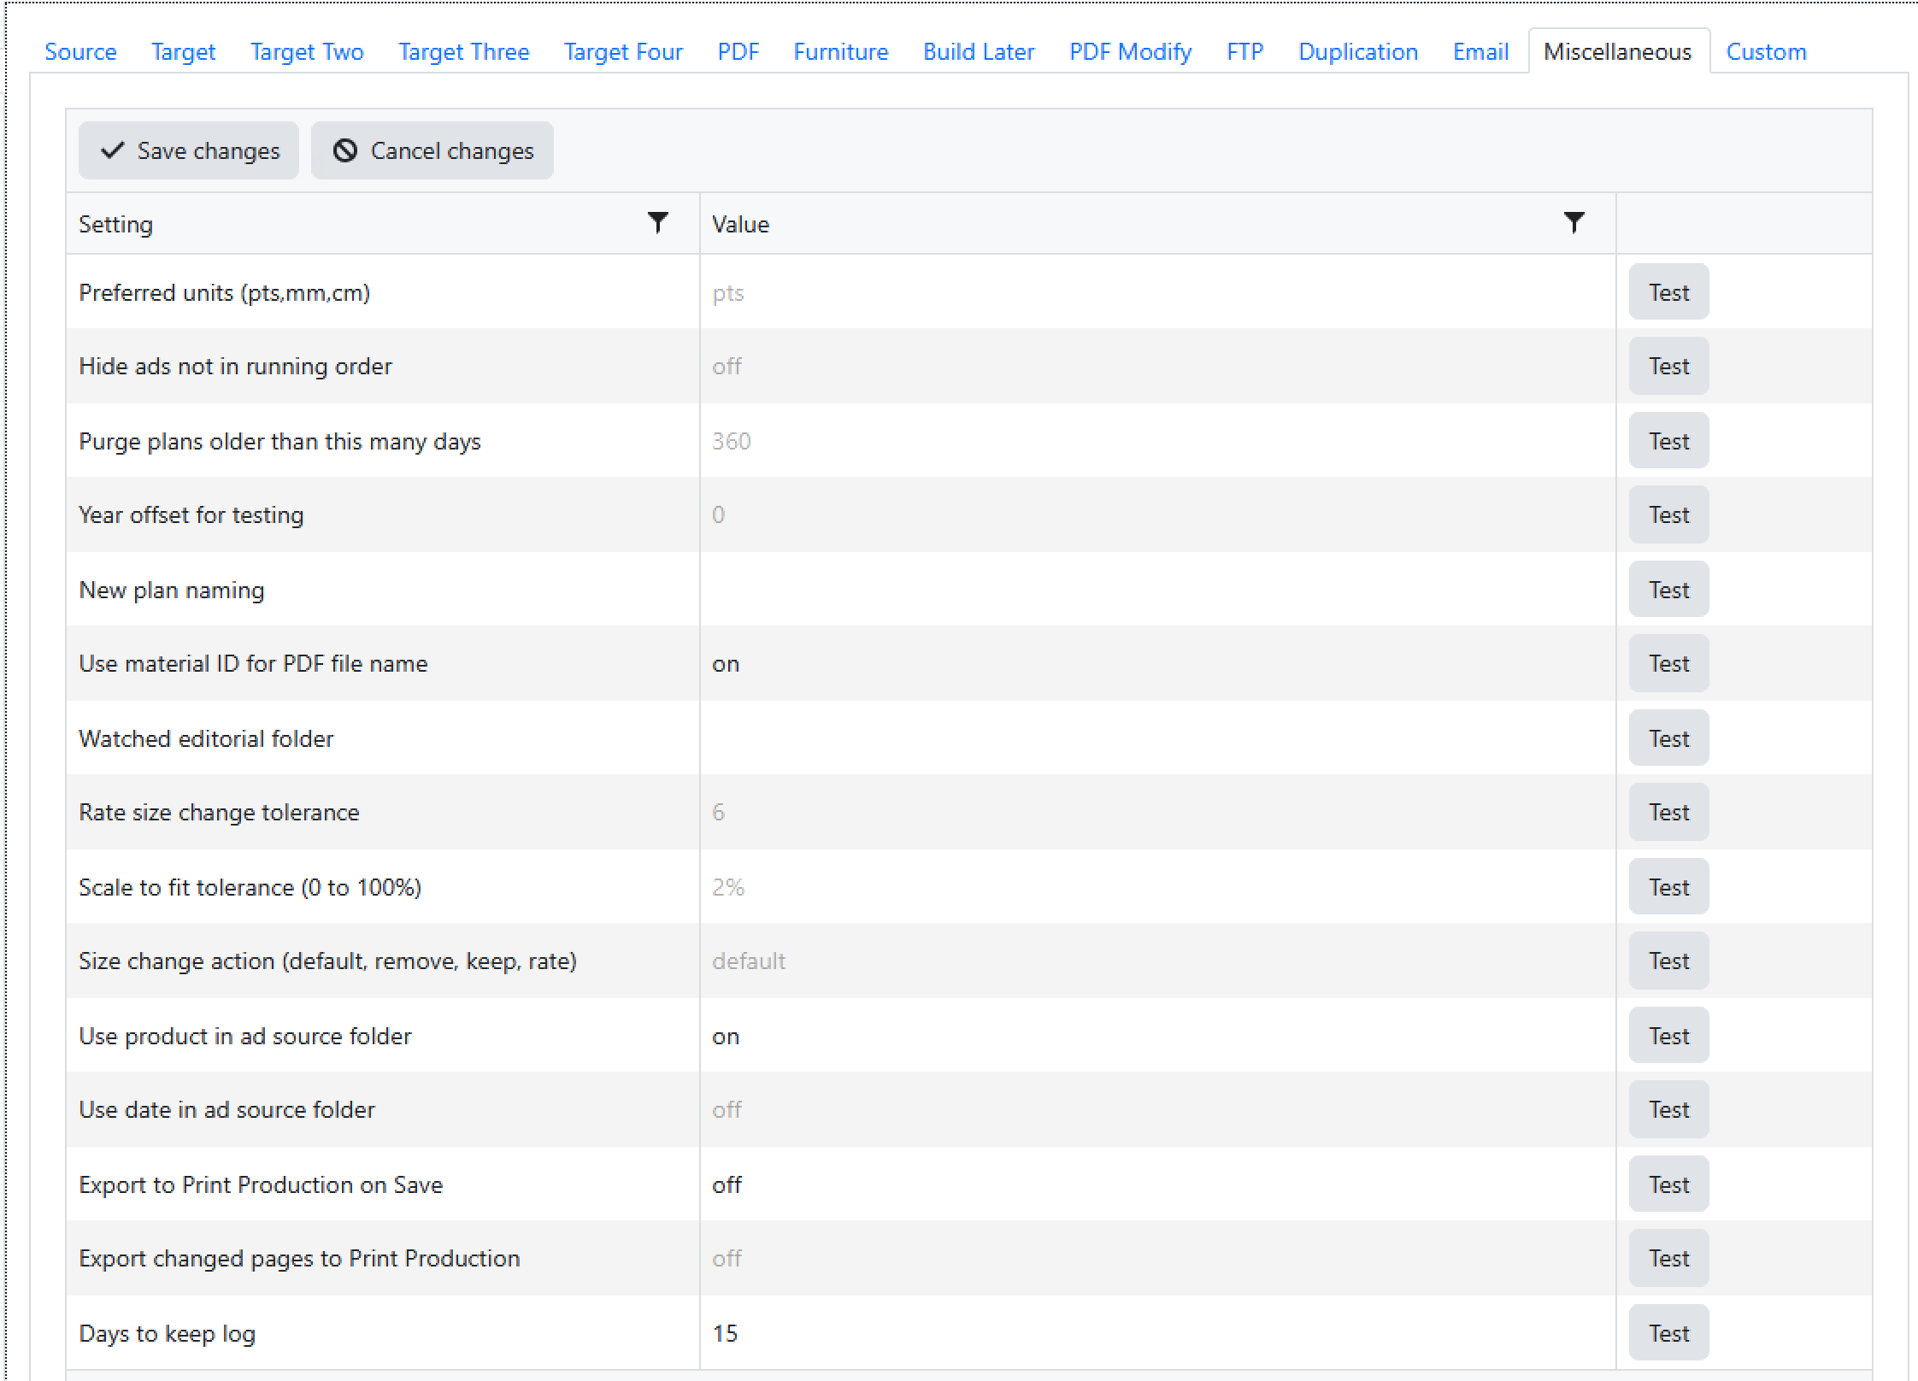Switch to the Source tab
The height and width of the screenshot is (1381, 1918).
click(x=80, y=52)
